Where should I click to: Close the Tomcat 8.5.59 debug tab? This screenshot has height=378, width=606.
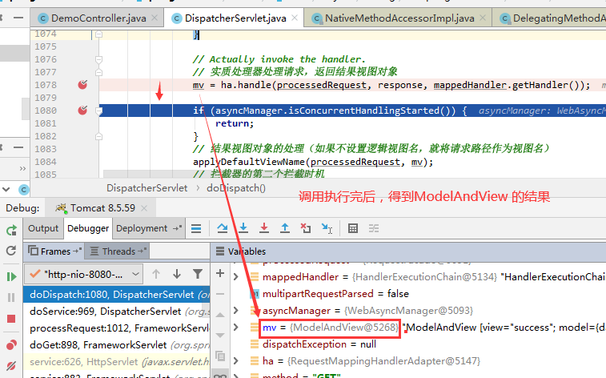click(x=144, y=208)
